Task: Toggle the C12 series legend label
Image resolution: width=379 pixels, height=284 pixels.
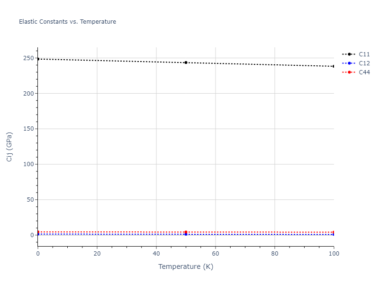Action: (364, 63)
